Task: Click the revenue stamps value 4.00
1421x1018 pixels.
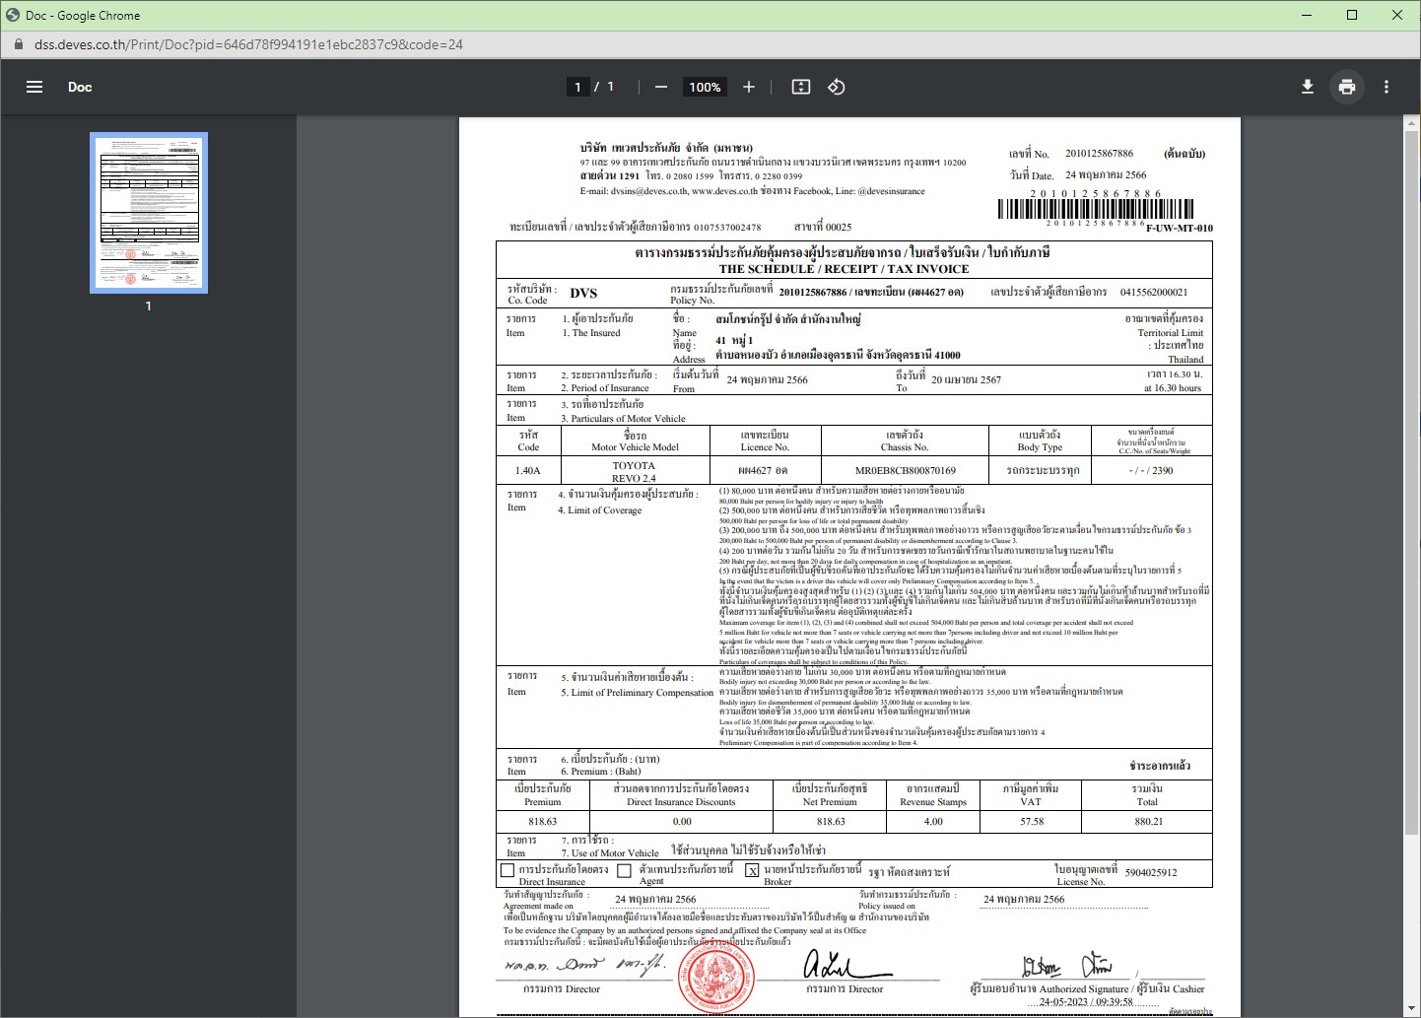Action: coord(933,821)
